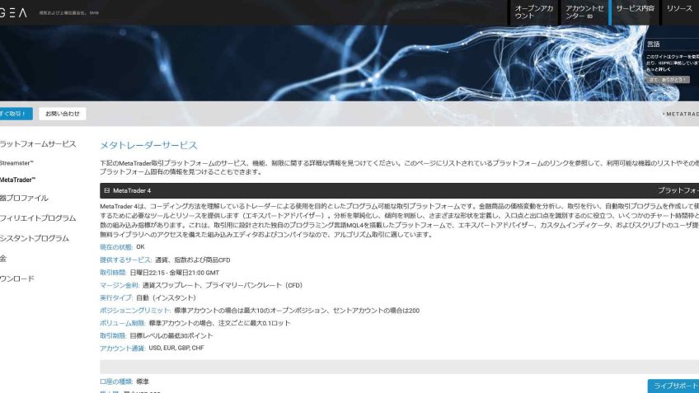The height and width of the screenshot is (393, 699).
Task: Click the お問い合わせ button
Action: (x=63, y=114)
